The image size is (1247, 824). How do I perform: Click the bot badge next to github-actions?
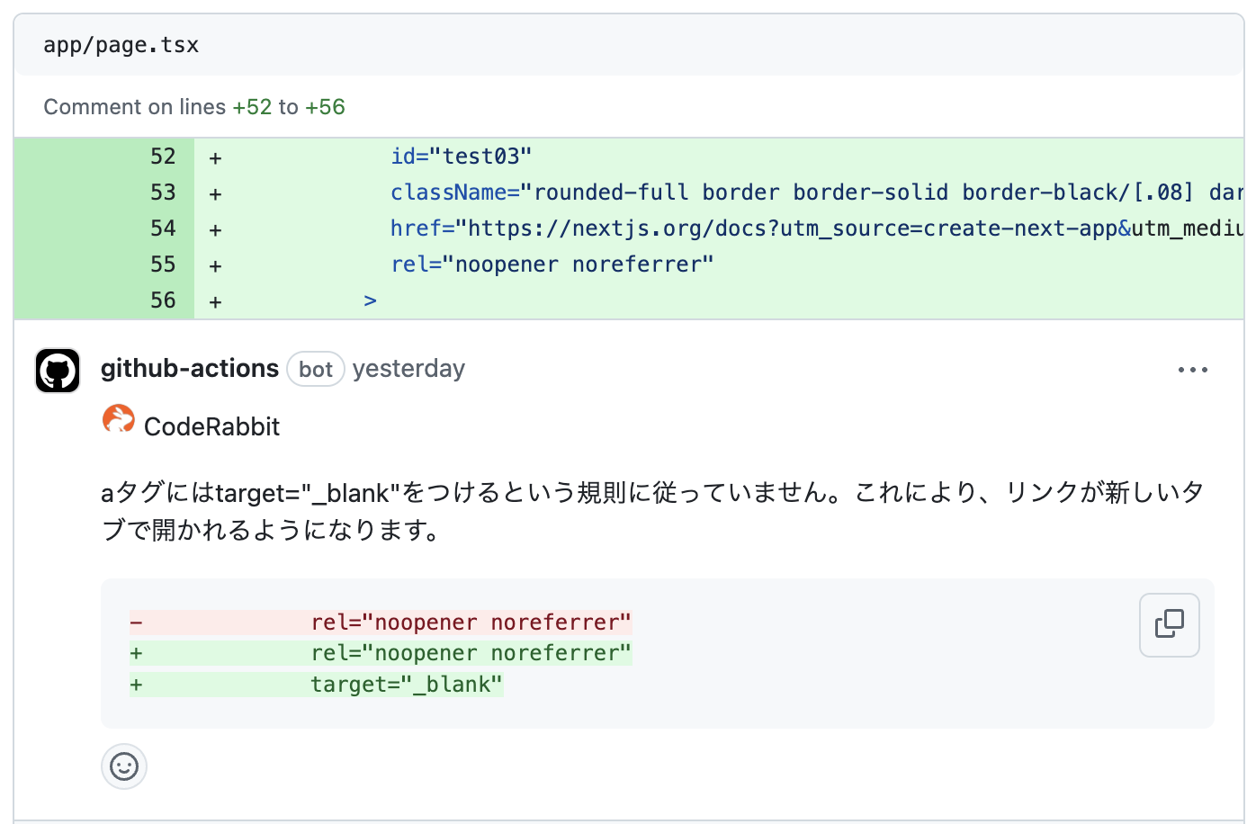316,369
